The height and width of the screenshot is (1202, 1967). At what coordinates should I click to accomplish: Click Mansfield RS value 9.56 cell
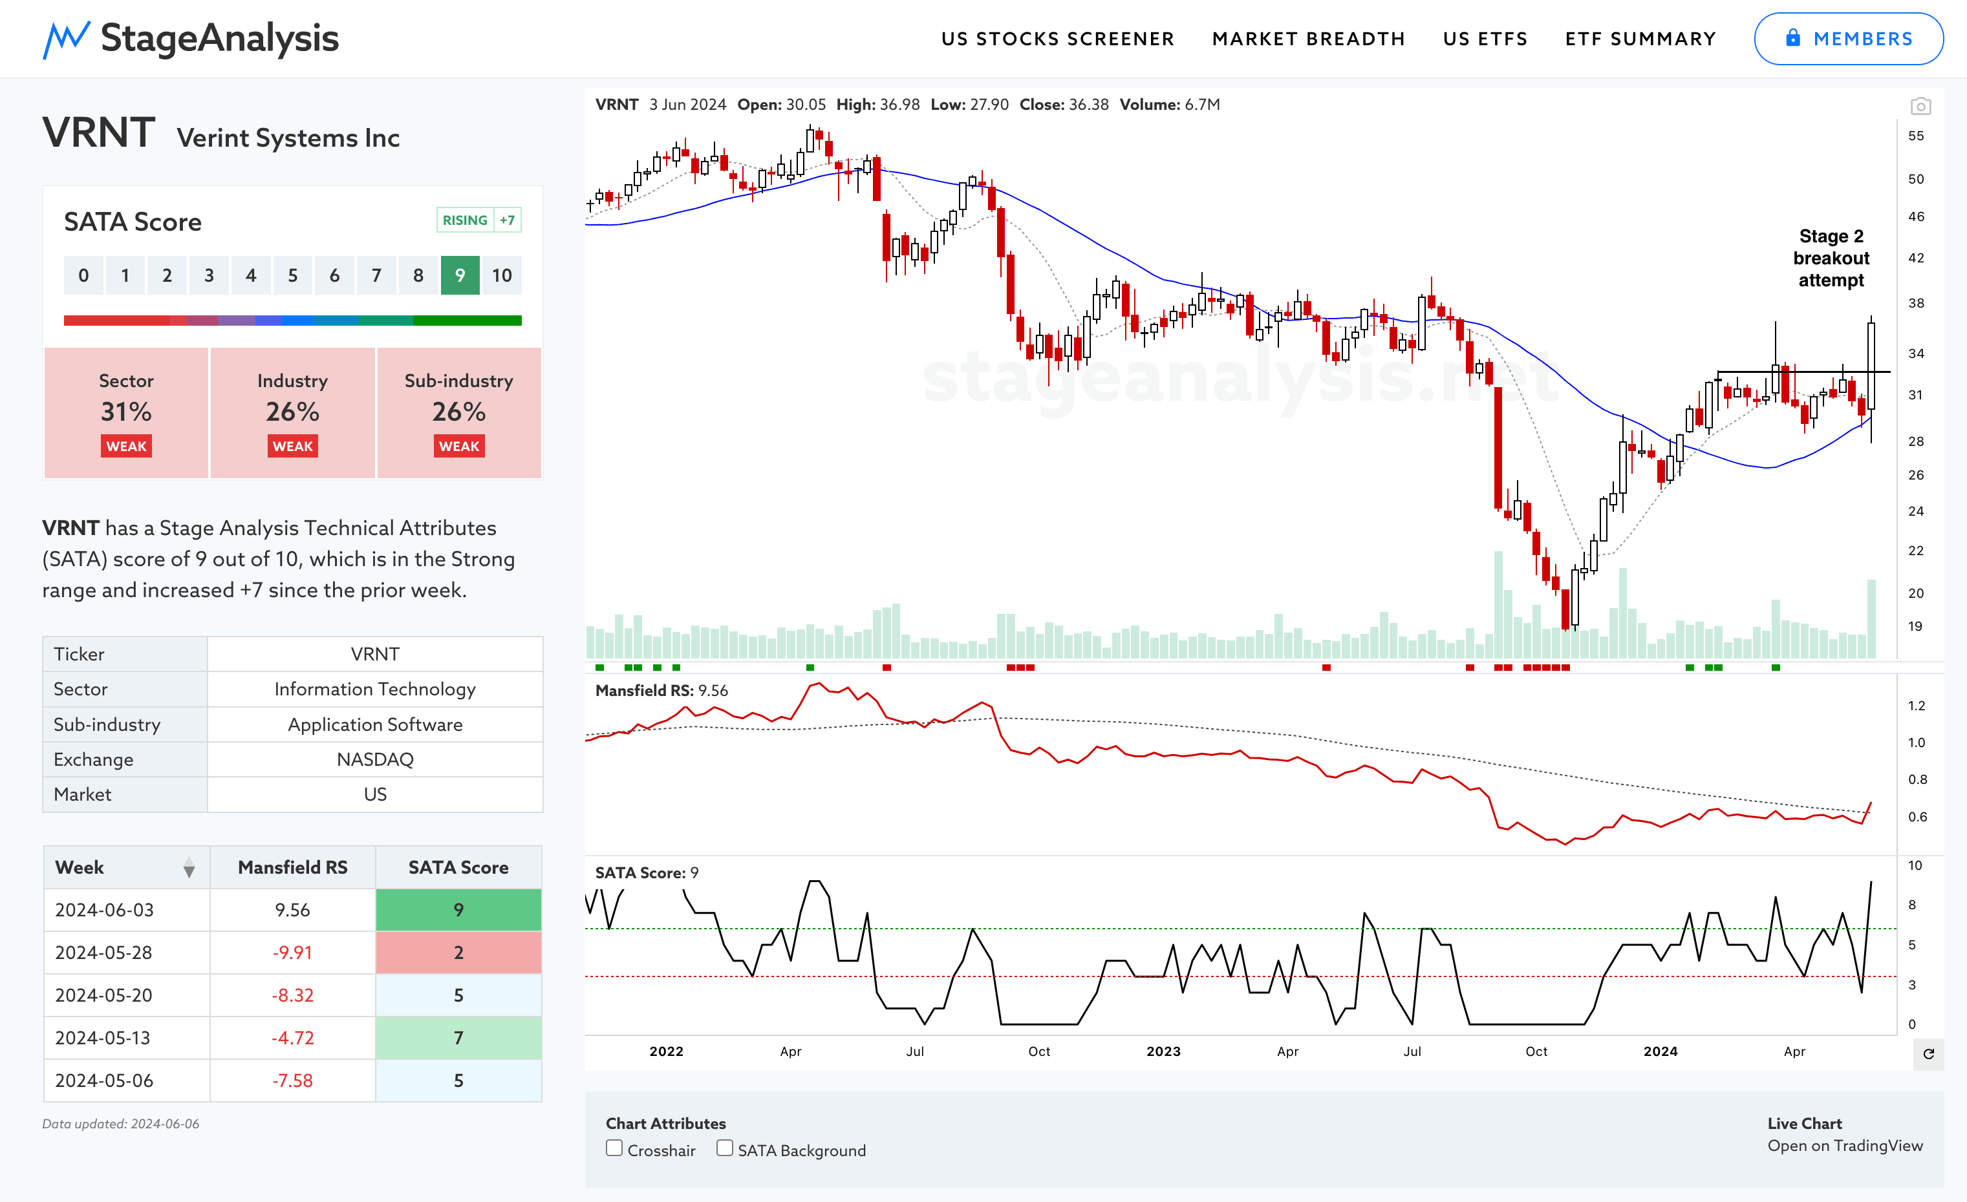pos(292,910)
